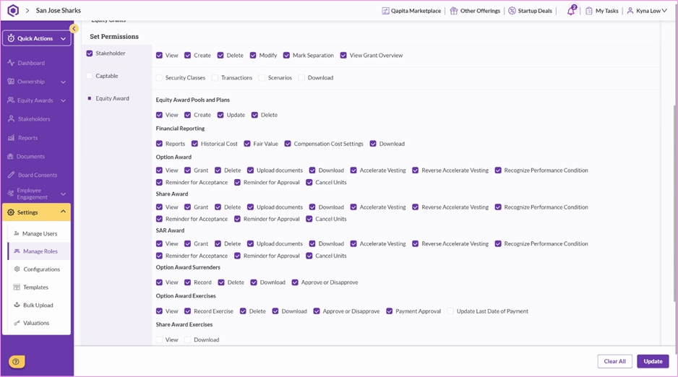
Task: Select Manage Roles in settings
Action: [40, 251]
